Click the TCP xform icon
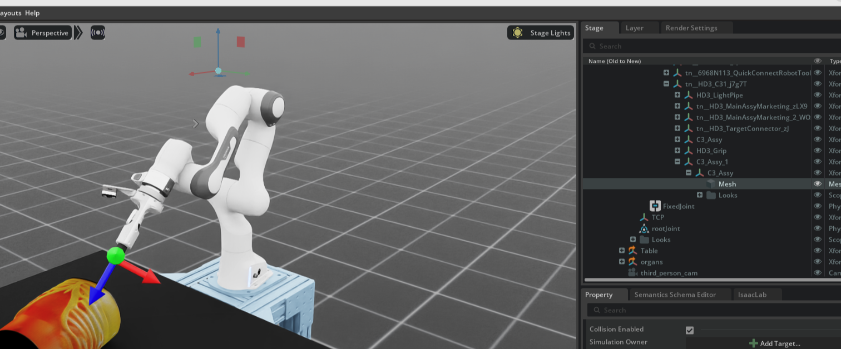 click(x=644, y=217)
